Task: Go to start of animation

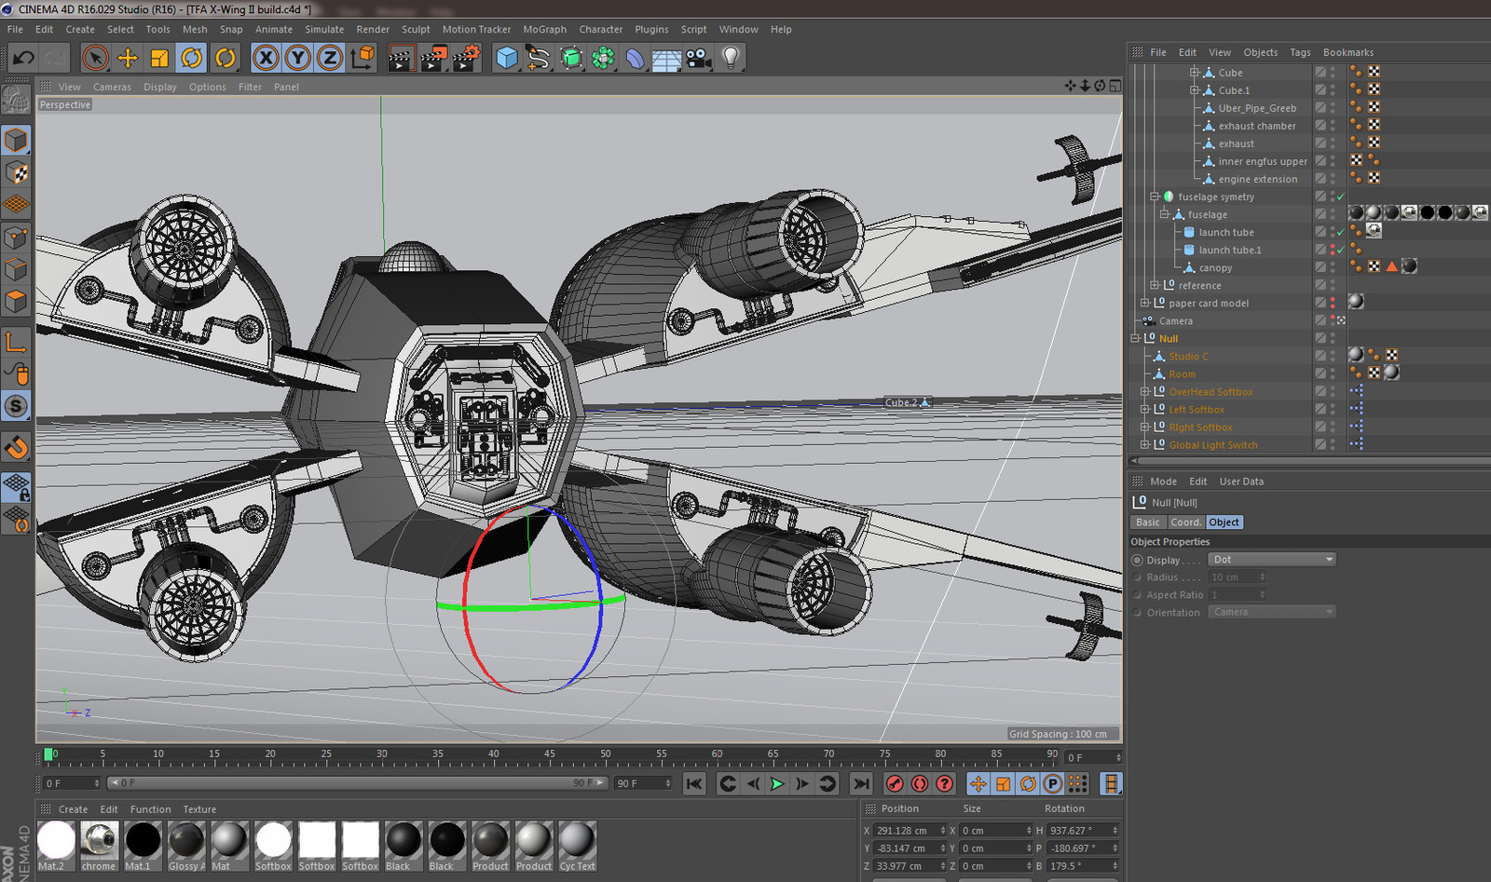Action: coord(694,784)
